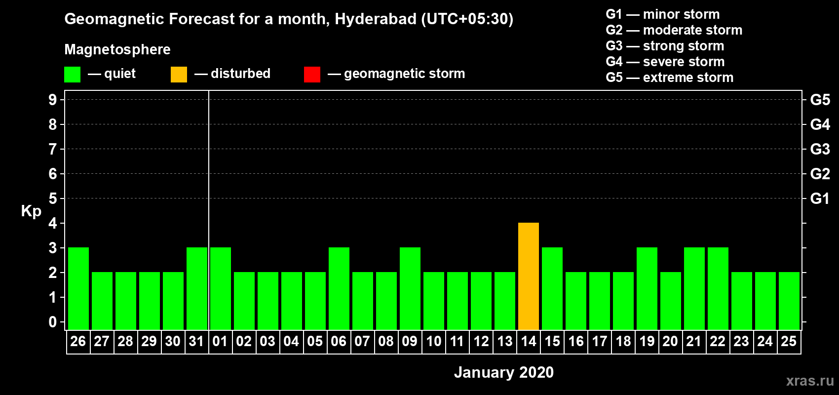Click the green bar above date 06

[339, 289]
